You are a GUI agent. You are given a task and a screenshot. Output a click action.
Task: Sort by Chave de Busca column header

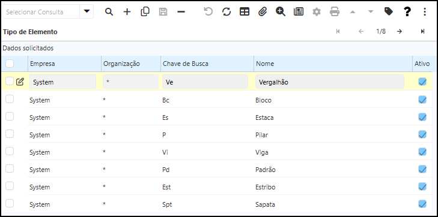point(207,64)
